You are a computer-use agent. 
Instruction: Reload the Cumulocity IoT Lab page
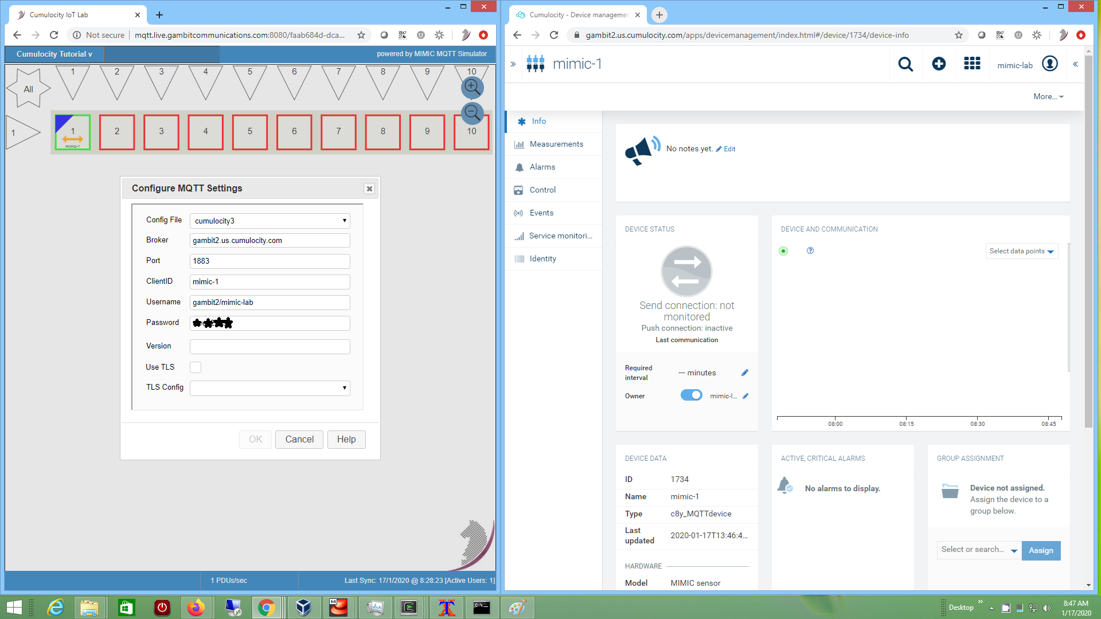(54, 35)
